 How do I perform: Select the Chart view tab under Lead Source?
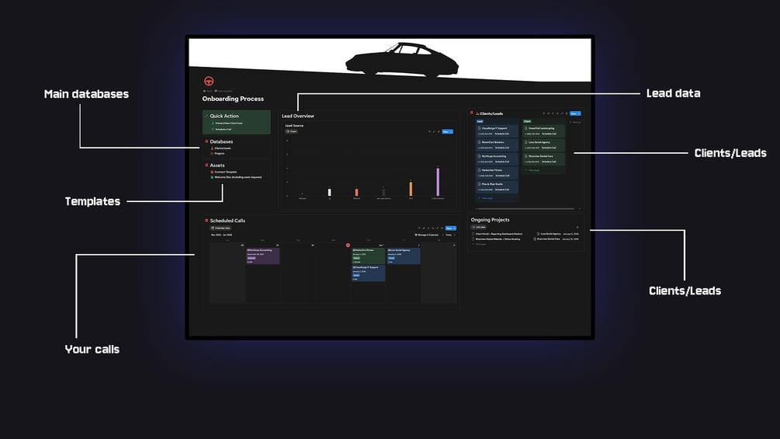click(x=292, y=131)
